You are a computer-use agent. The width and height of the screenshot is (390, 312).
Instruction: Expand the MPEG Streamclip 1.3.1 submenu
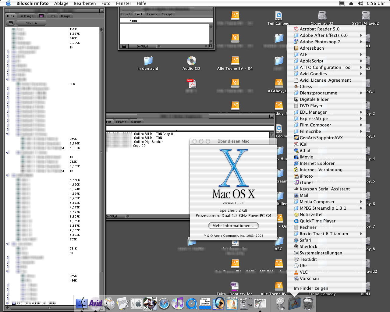361,208
